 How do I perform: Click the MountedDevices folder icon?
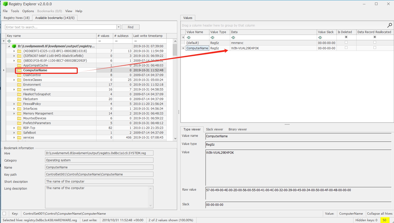tap(19, 118)
